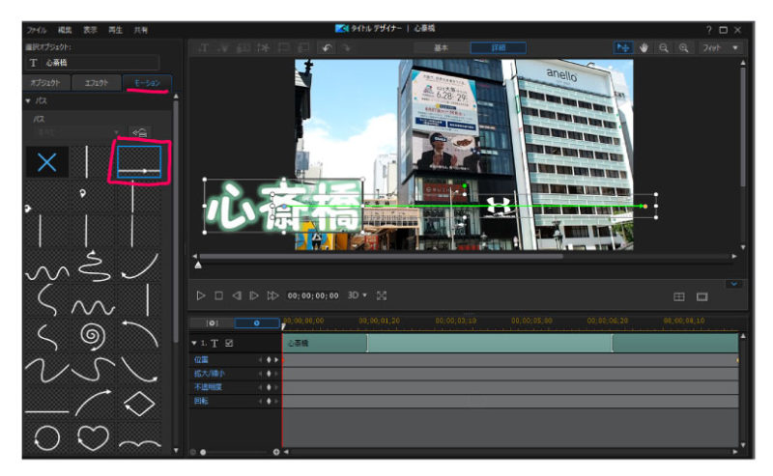The width and height of the screenshot is (773, 476).
Task: Click the undo arrow in toolbar
Action: (328, 47)
